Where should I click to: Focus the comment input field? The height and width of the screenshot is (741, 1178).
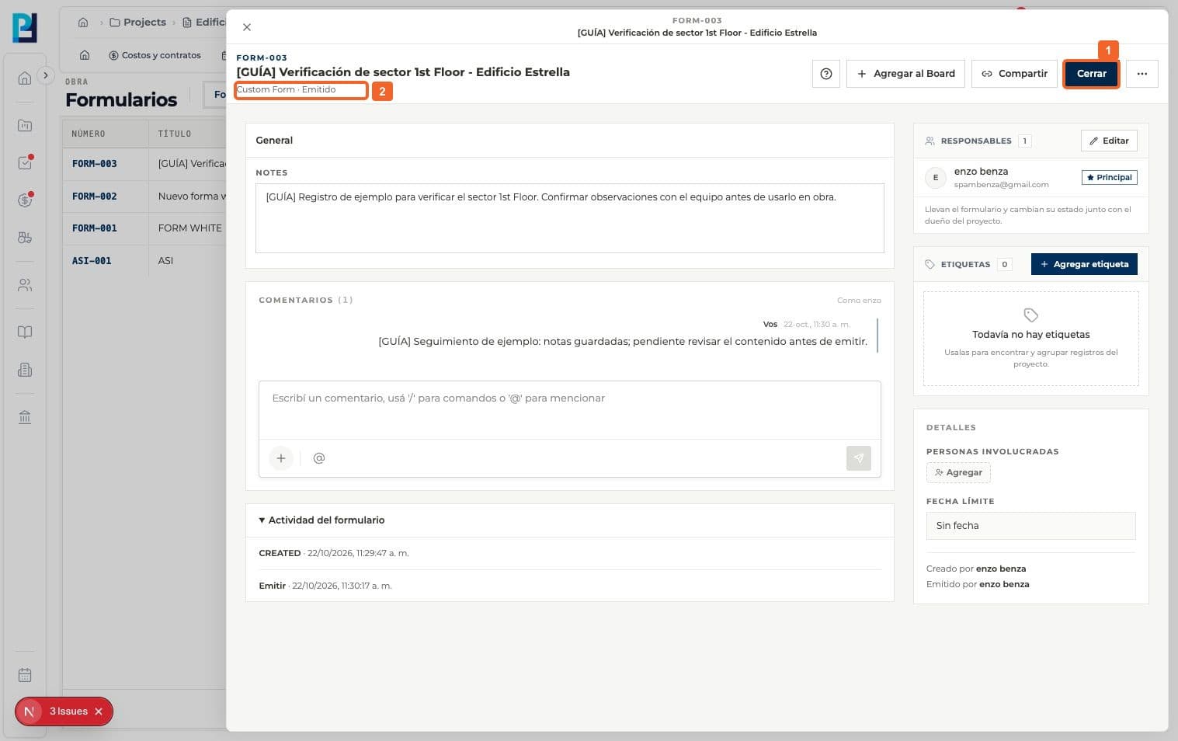569,409
